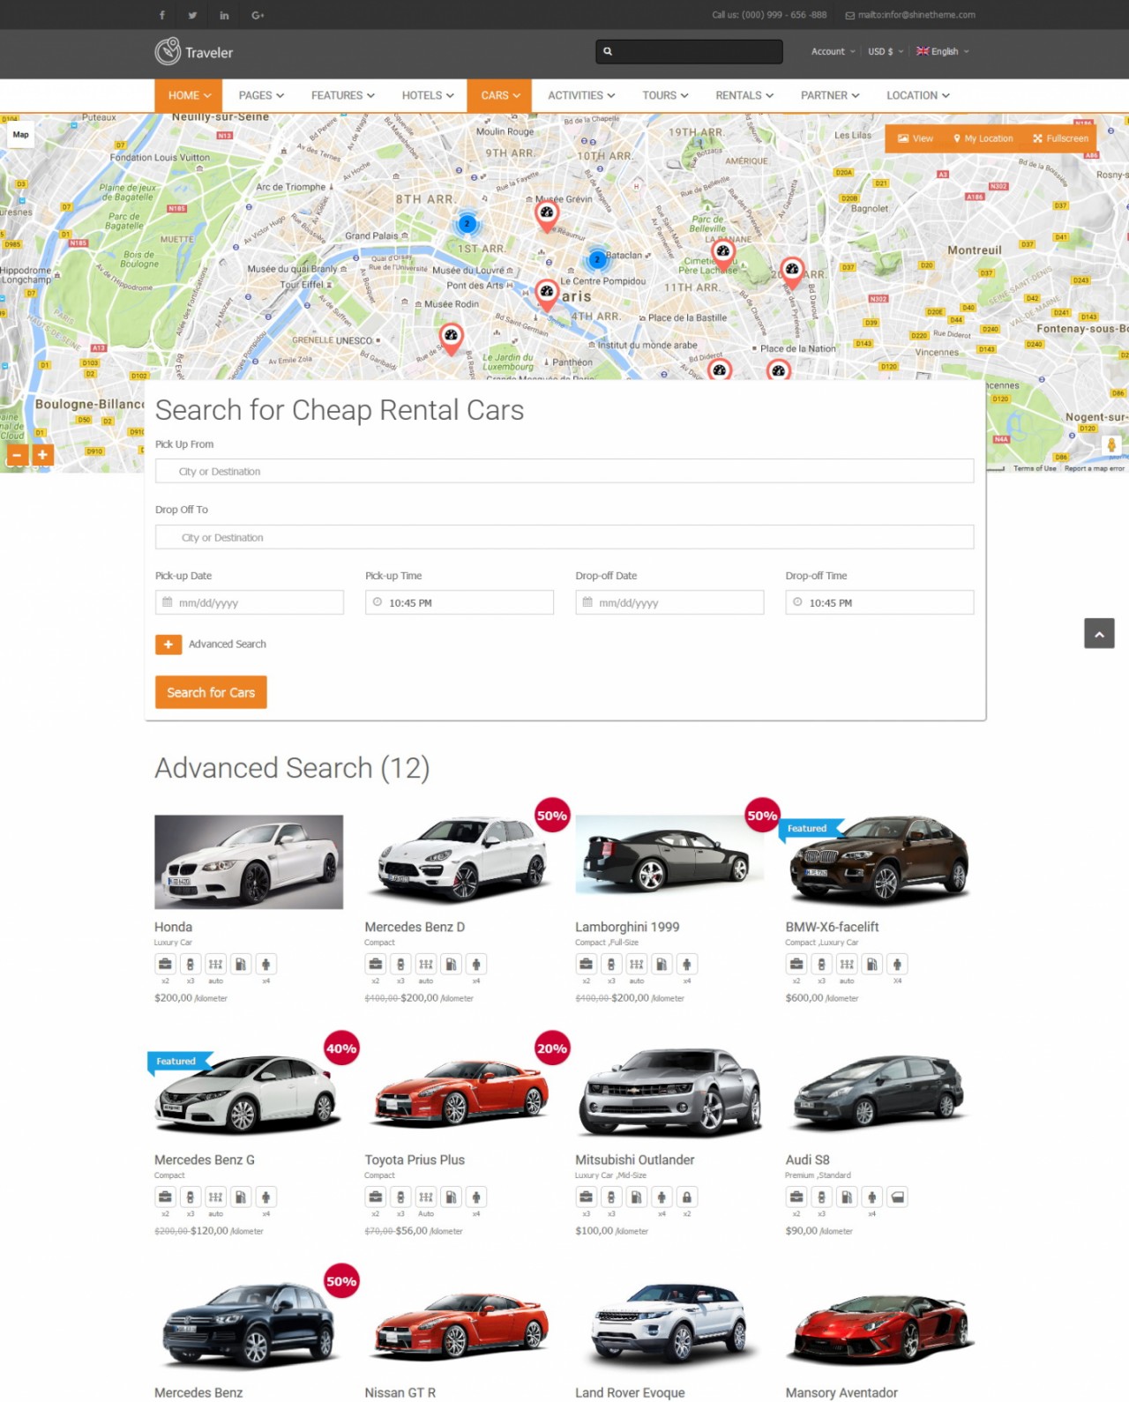Click the car marker near Le Centre Pompidou
The height and width of the screenshot is (1402, 1129).
(547, 294)
